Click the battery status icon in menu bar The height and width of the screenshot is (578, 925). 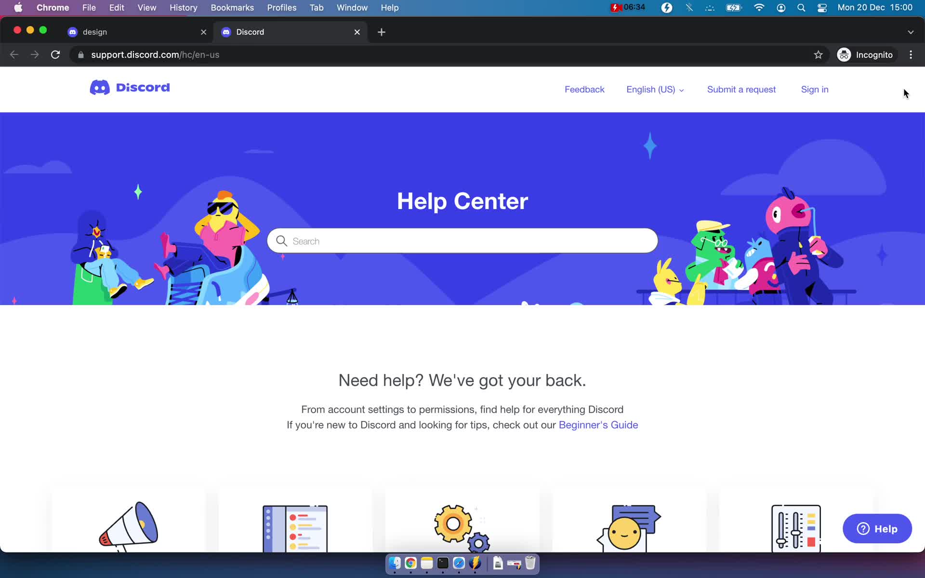[x=734, y=8]
